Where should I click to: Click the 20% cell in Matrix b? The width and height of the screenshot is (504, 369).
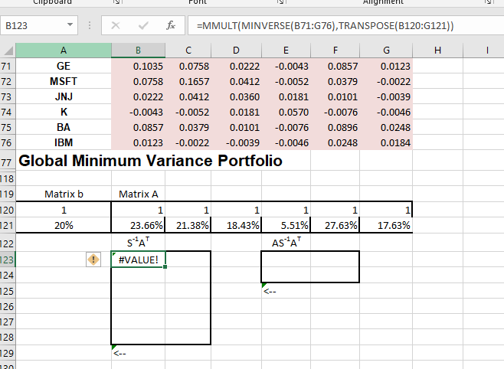[64, 225]
